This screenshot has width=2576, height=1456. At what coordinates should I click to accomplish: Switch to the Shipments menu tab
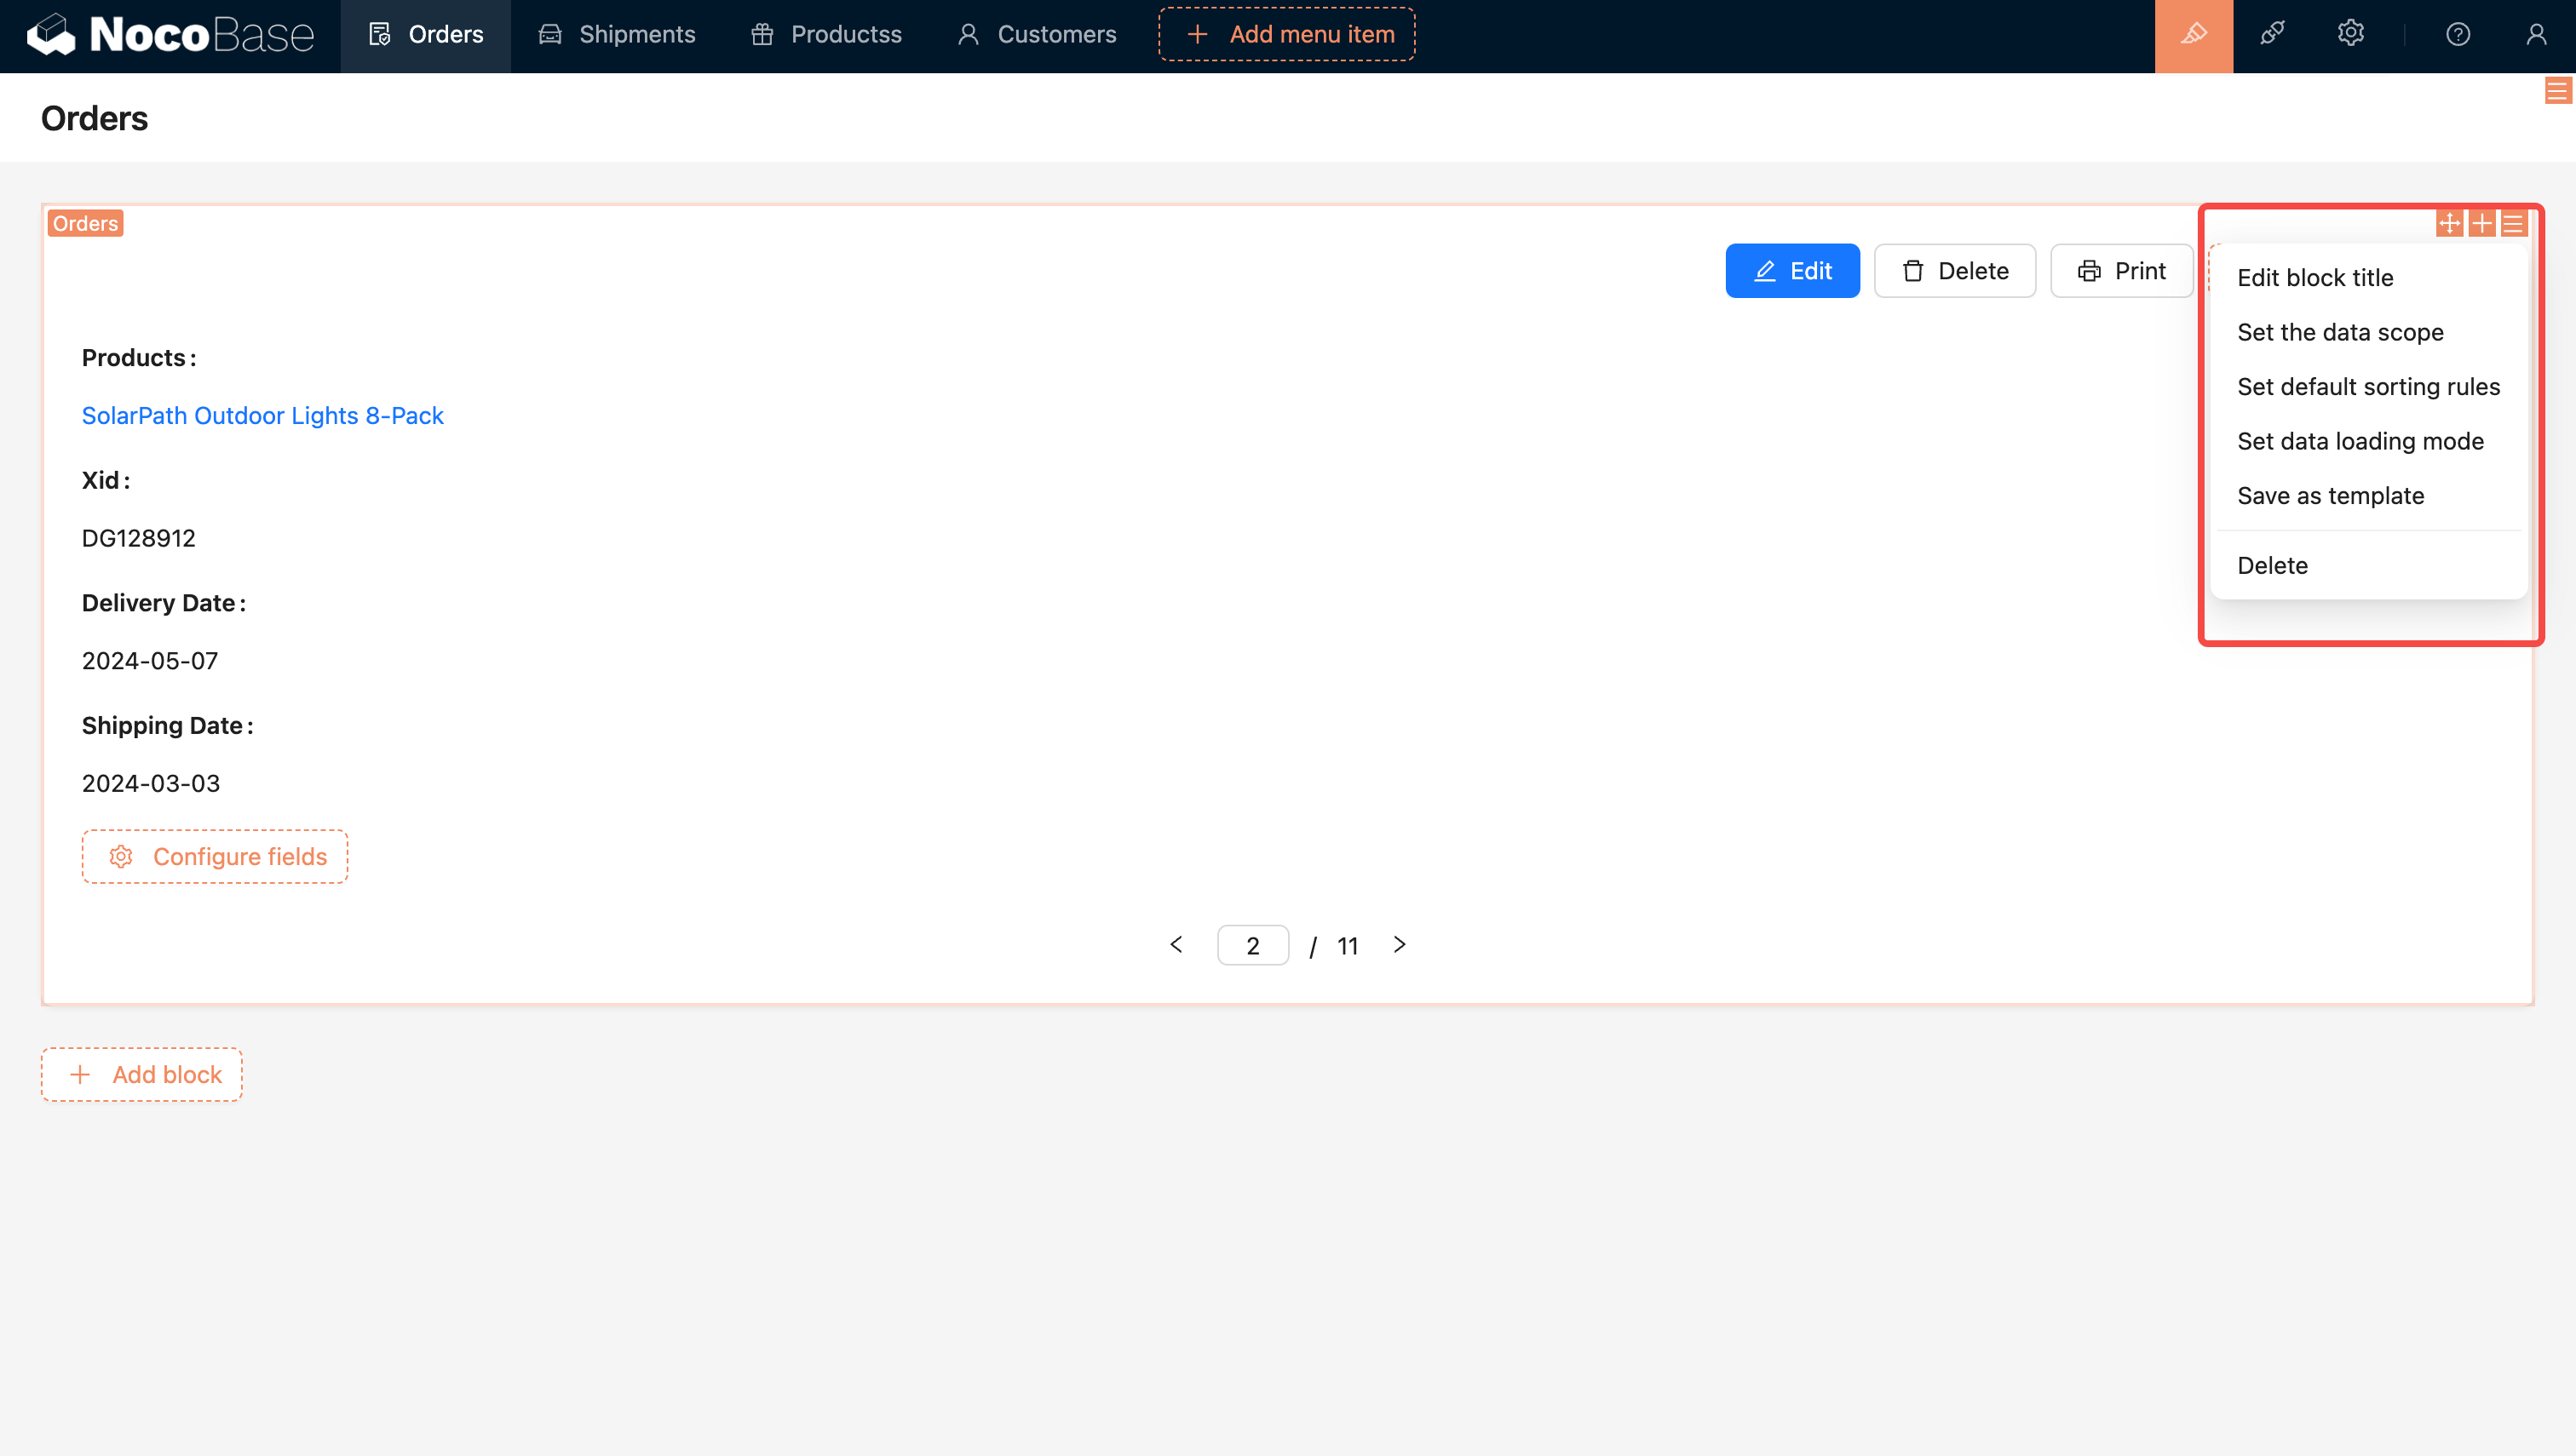click(x=618, y=35)
